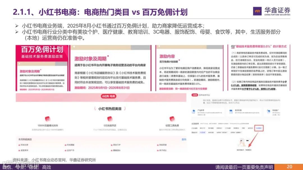Select the 家居美学 hot category
Viewport: 303px width, 170px height.
tap(23, 150)
